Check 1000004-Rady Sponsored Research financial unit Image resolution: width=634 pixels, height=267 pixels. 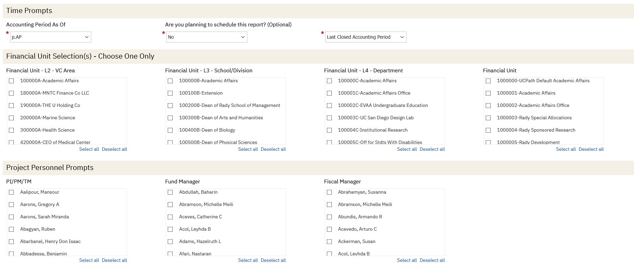[x=488, y=130]
